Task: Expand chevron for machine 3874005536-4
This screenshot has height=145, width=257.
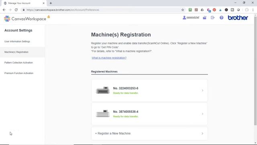Action: click(202, 114)
